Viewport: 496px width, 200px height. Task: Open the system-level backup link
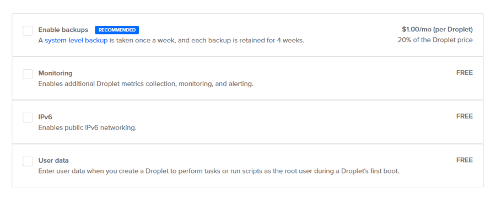[76, 41]
